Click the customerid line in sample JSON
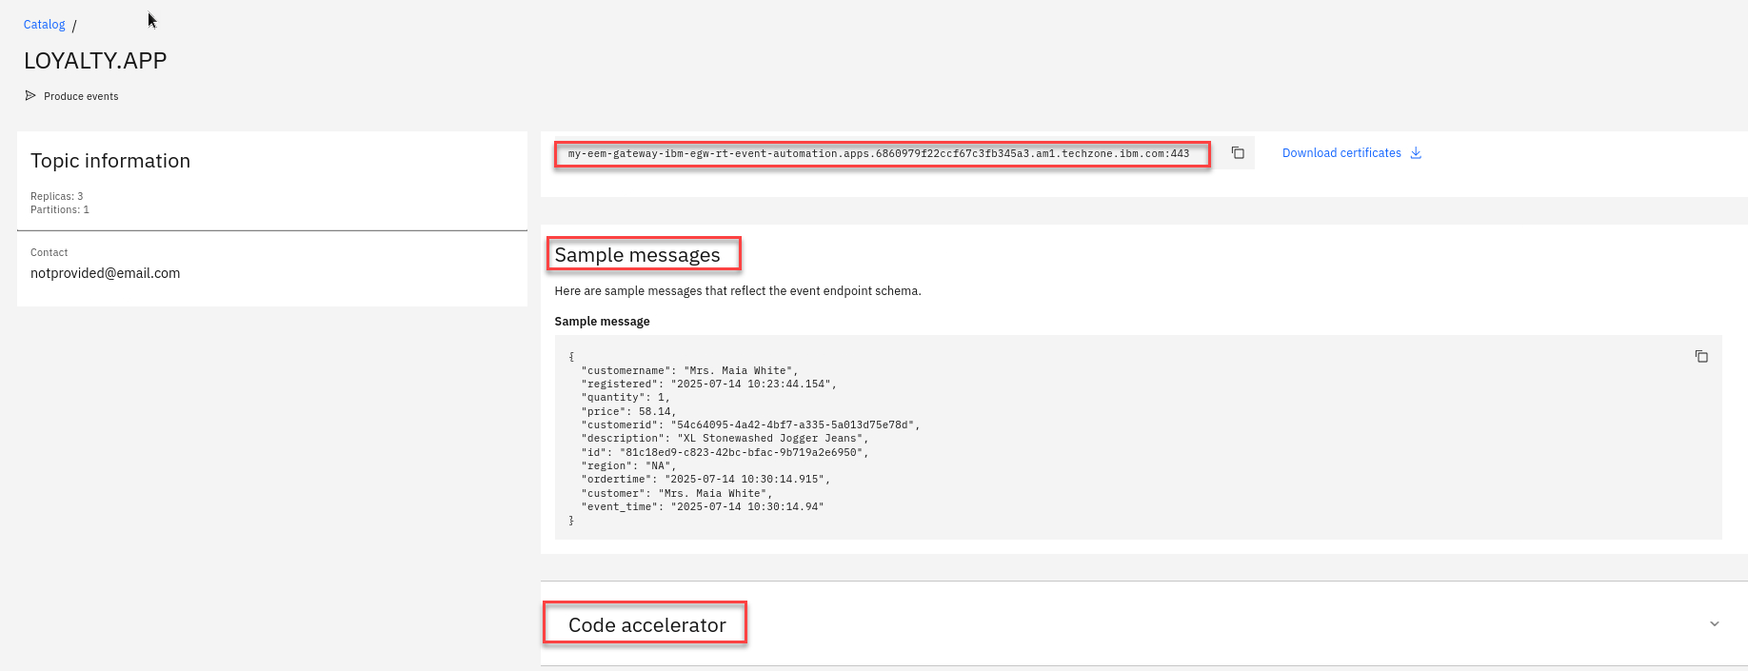Image resolution: width=1748 pixels, height=671 pixels. (x=750, y=425)
